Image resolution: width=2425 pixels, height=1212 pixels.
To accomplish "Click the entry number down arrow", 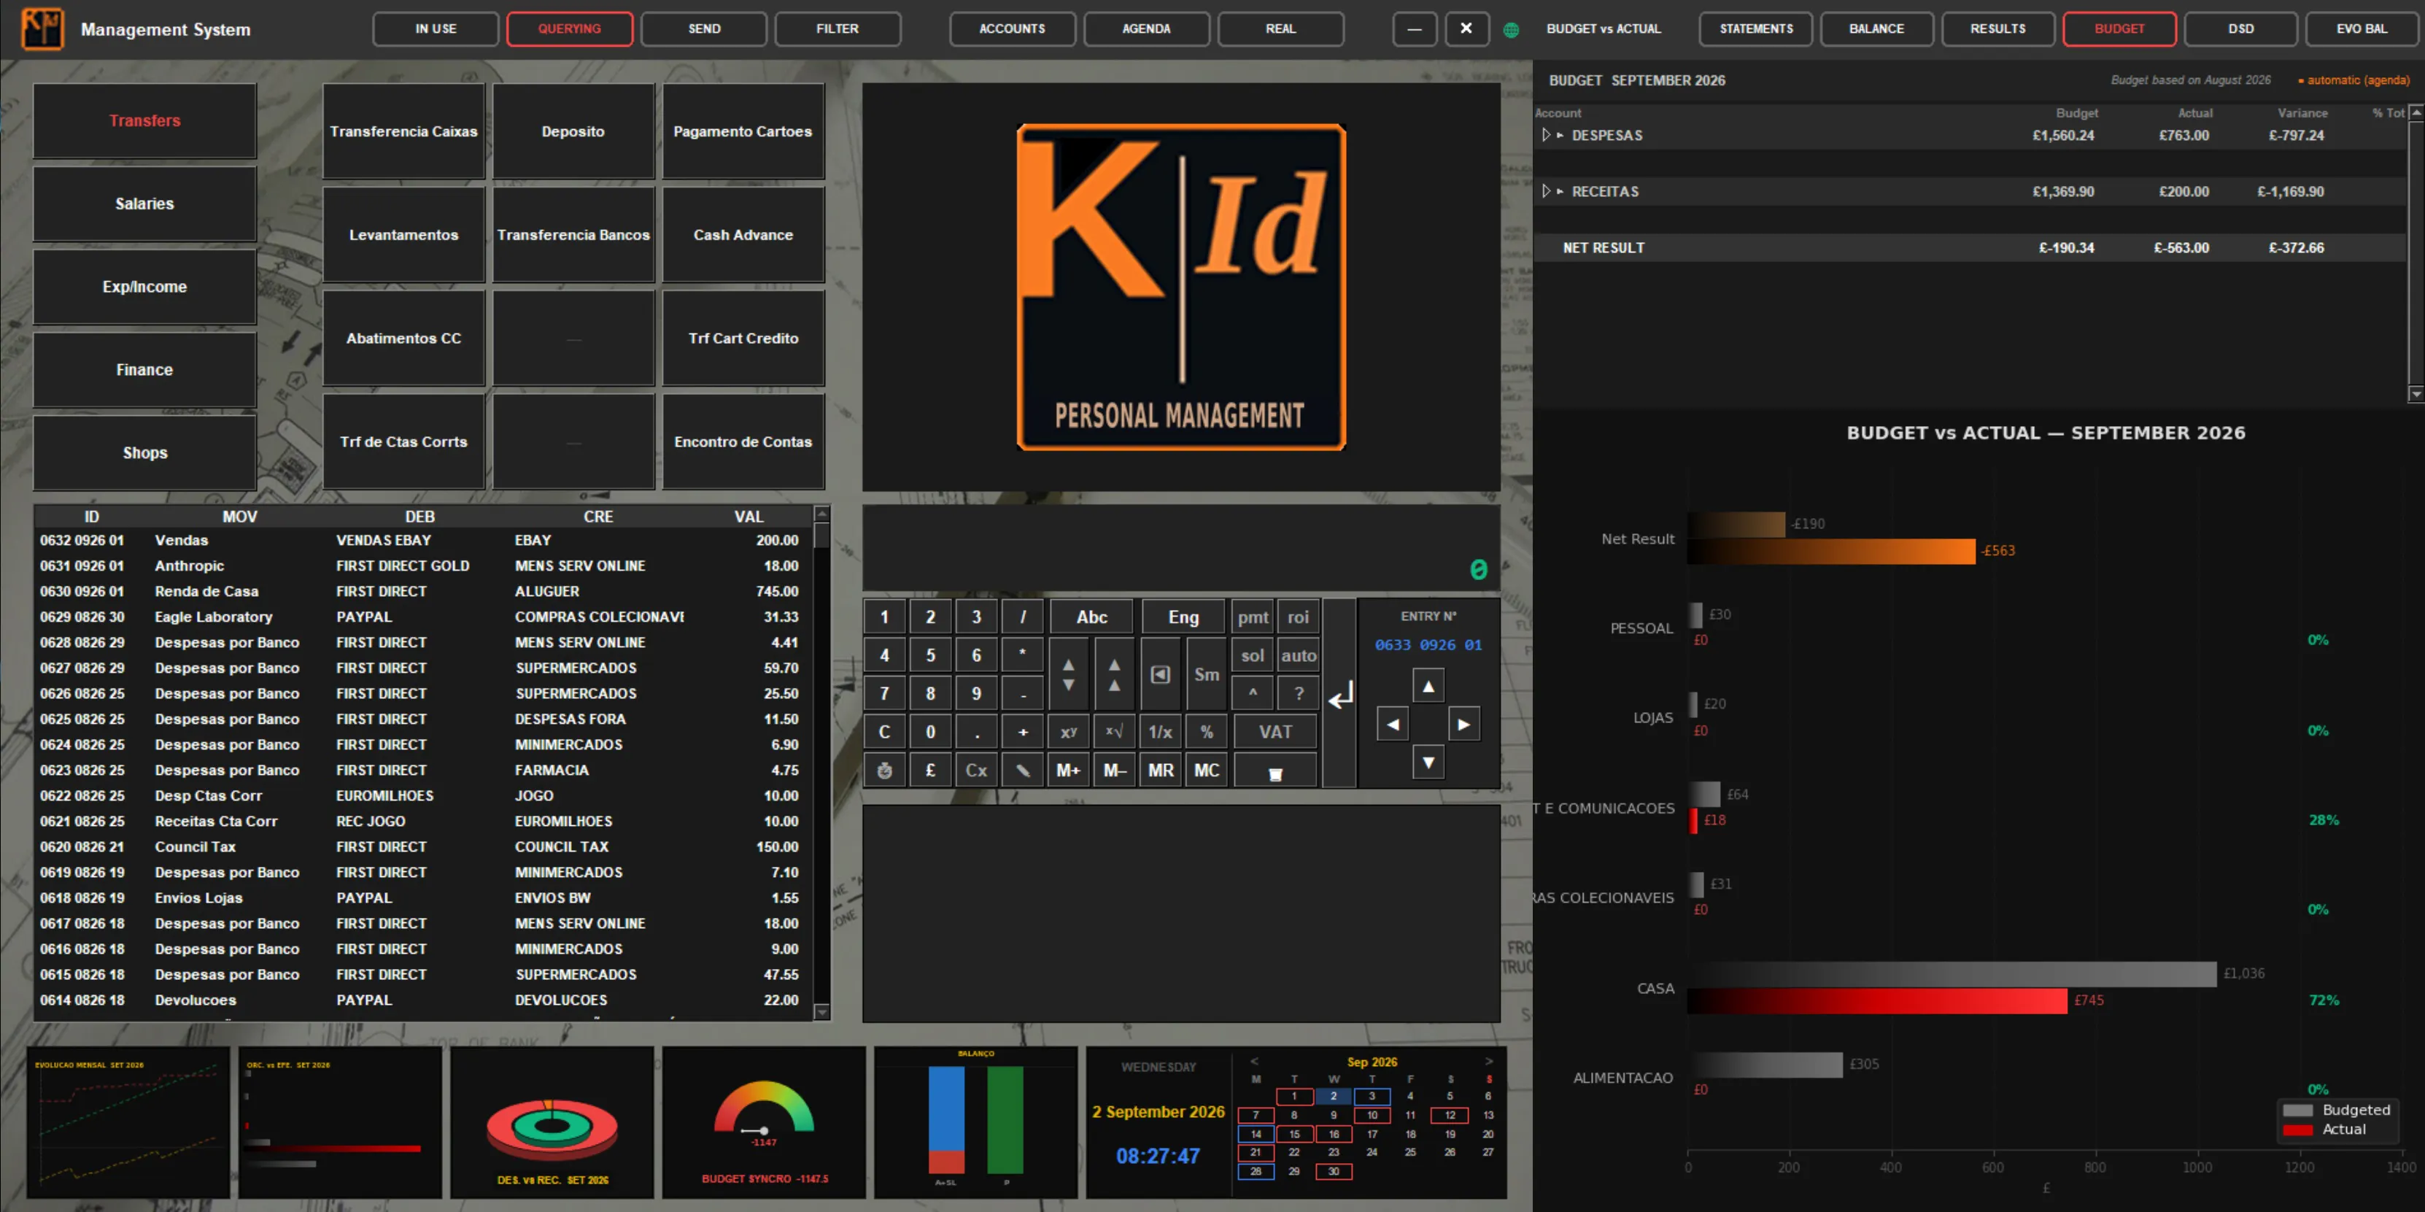I will (x=1428, y=762).
